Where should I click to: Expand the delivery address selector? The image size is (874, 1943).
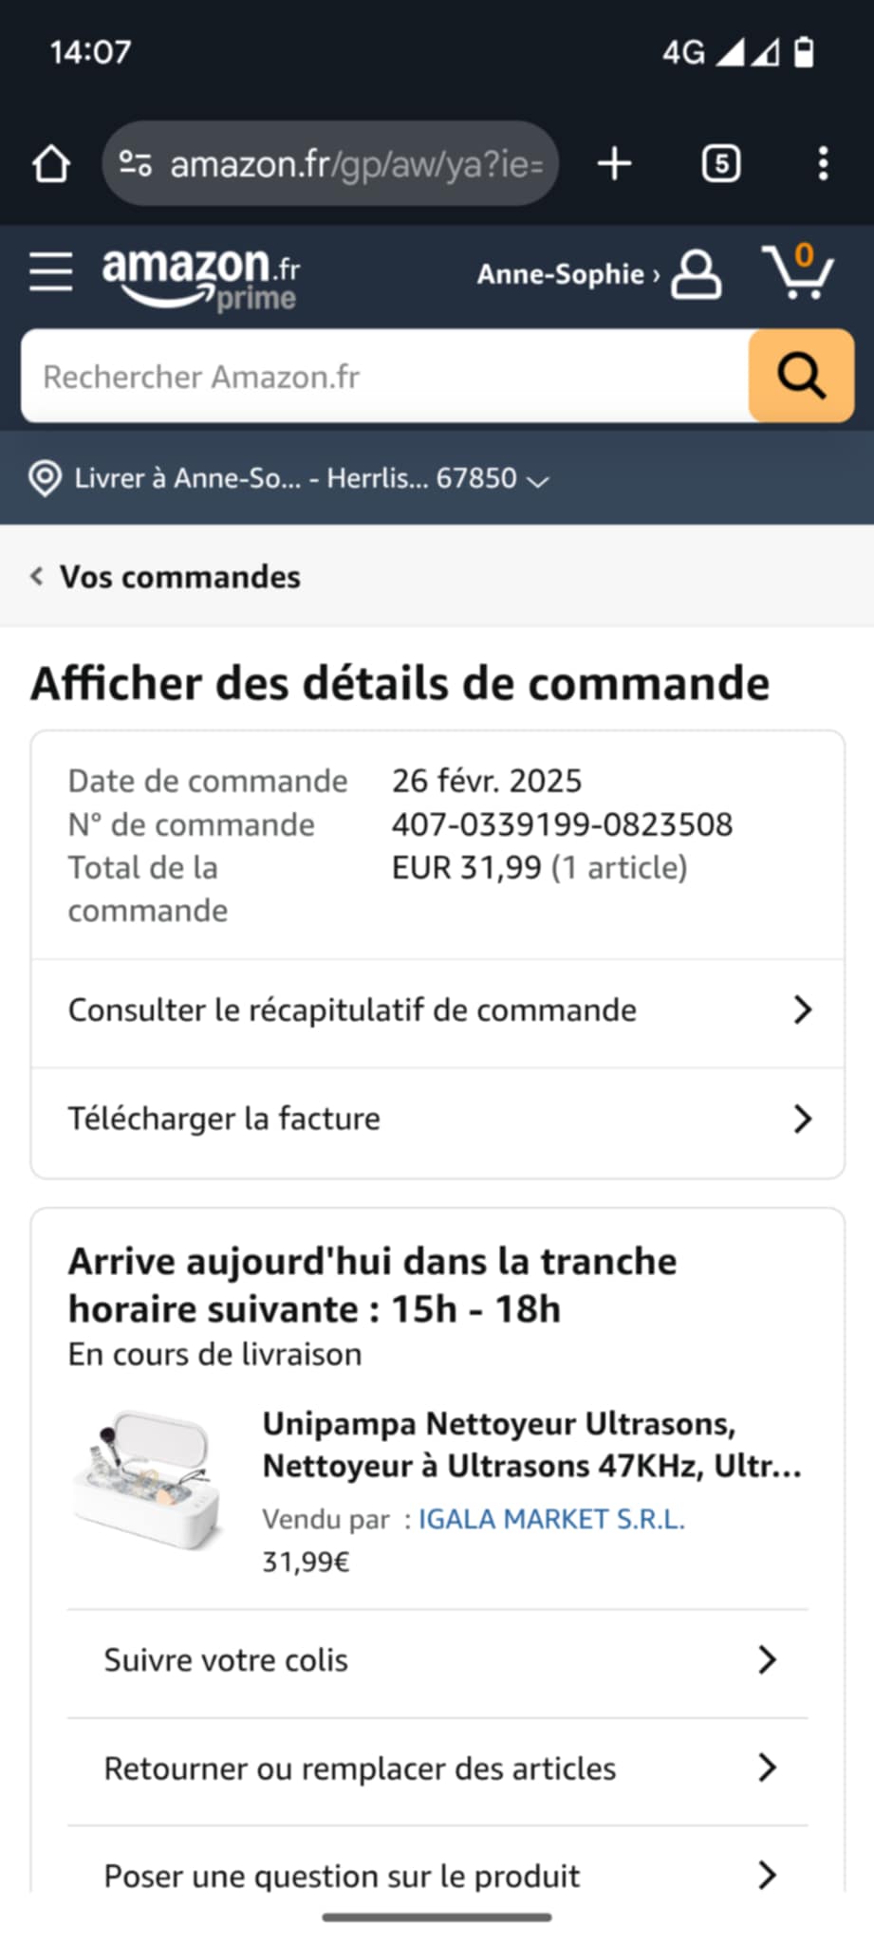point(289,478)
